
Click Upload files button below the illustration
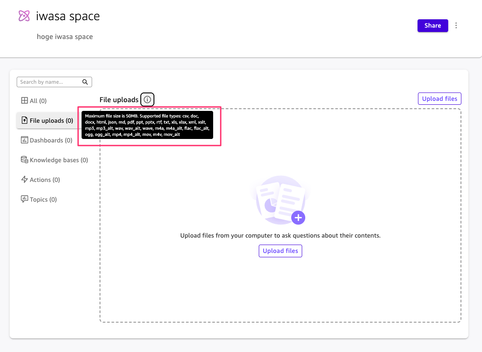click(280, 251)
